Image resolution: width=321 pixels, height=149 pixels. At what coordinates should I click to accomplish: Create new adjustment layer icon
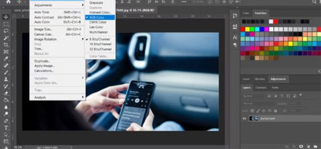(x=308, y=146)
